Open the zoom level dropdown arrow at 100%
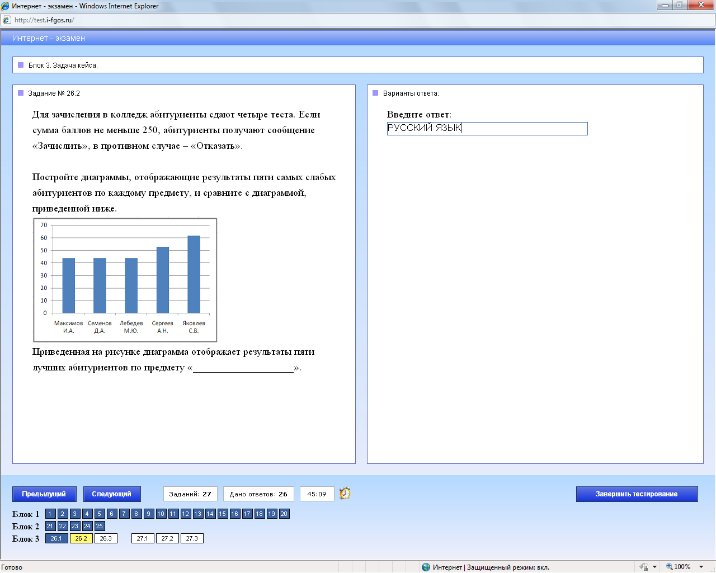Screen dimensions: 716x573 click(x=701, y=567)
